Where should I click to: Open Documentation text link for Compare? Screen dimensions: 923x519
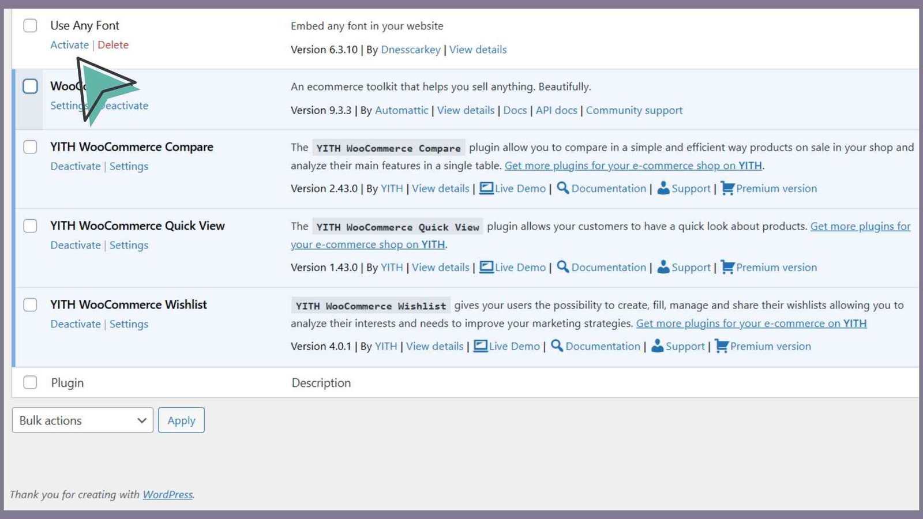(609, 189)
